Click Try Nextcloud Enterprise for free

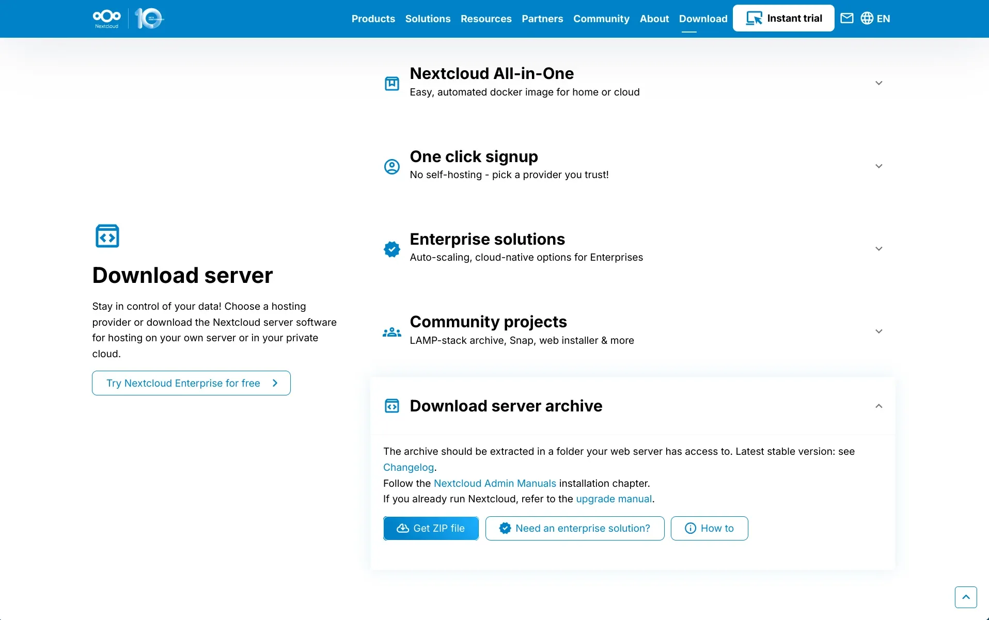pyautogui.click(x=191, y=383)
